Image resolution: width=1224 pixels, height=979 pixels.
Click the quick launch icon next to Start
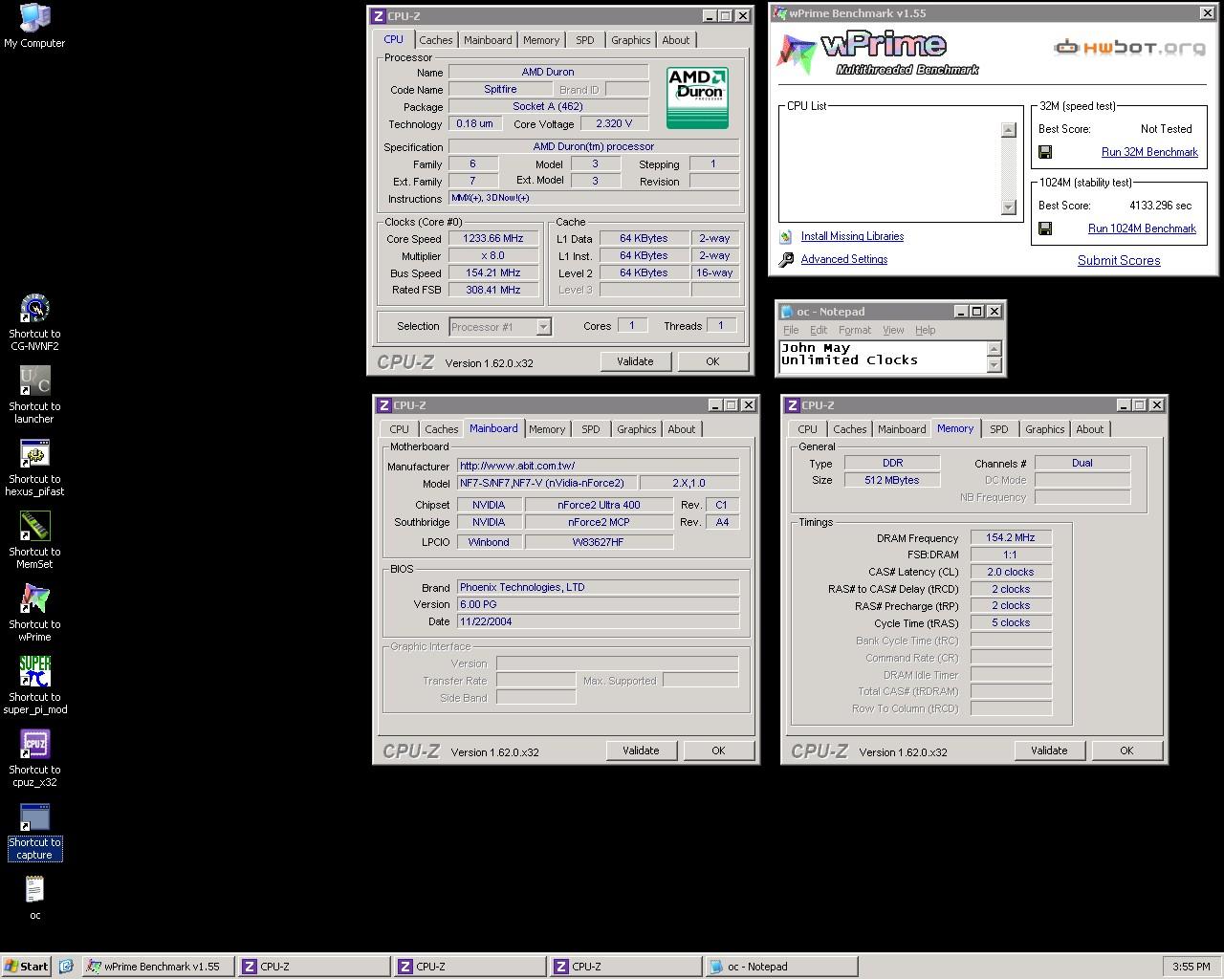[x=66, y=967]
